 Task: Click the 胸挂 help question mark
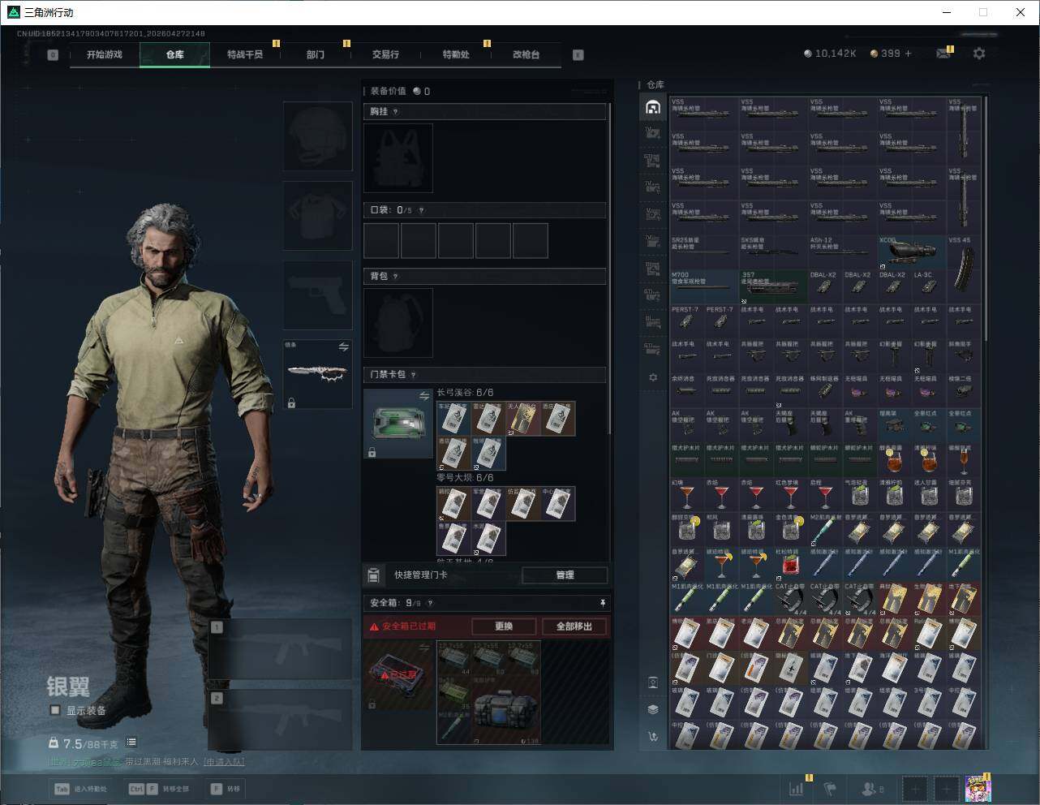pos(396,112)
